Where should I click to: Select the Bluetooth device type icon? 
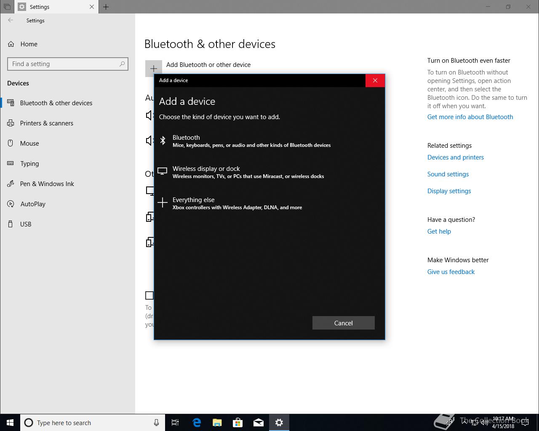click(x=163, y=141)
